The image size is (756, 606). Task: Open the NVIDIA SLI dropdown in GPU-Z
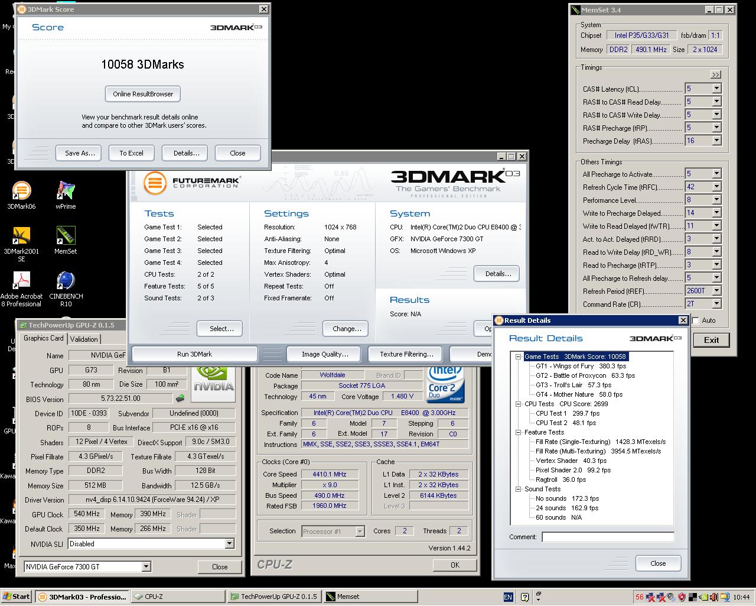229,544
